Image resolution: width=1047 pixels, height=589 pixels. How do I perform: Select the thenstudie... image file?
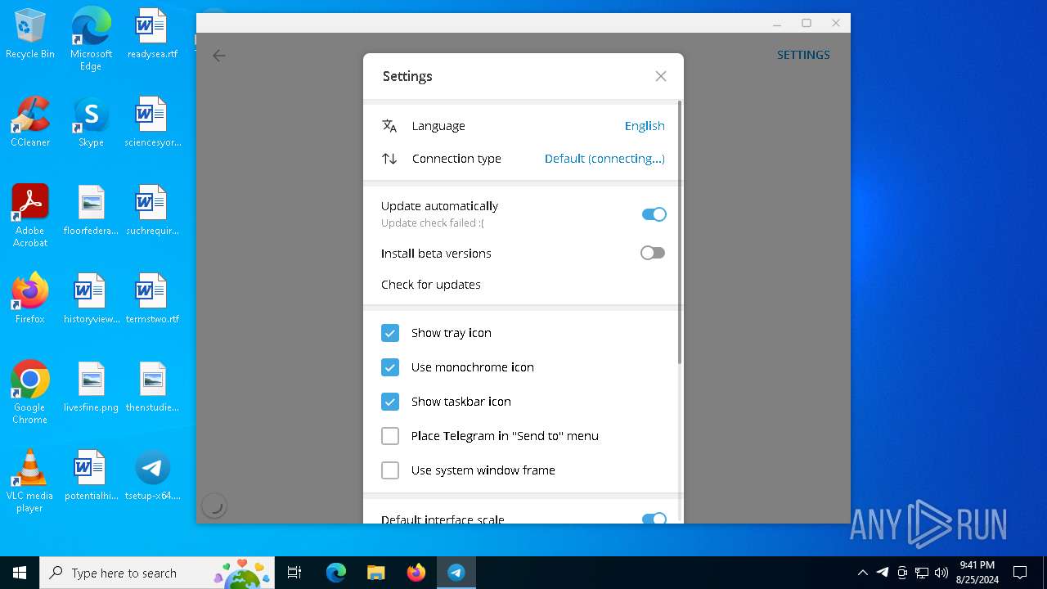coord(152,388)
